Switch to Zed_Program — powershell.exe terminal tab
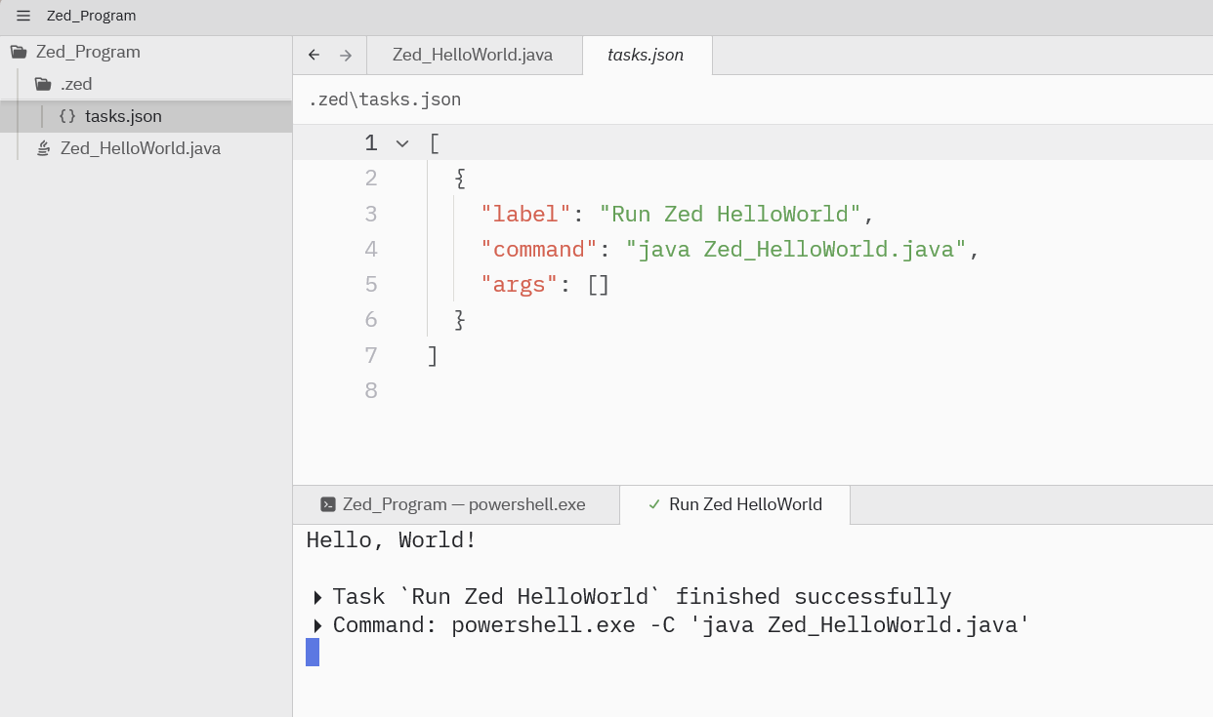 pos(463,504)
